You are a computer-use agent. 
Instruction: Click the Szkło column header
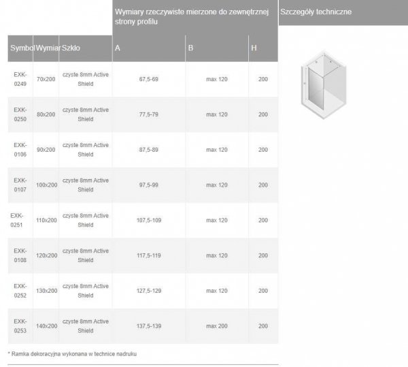(x=71, y=48)
